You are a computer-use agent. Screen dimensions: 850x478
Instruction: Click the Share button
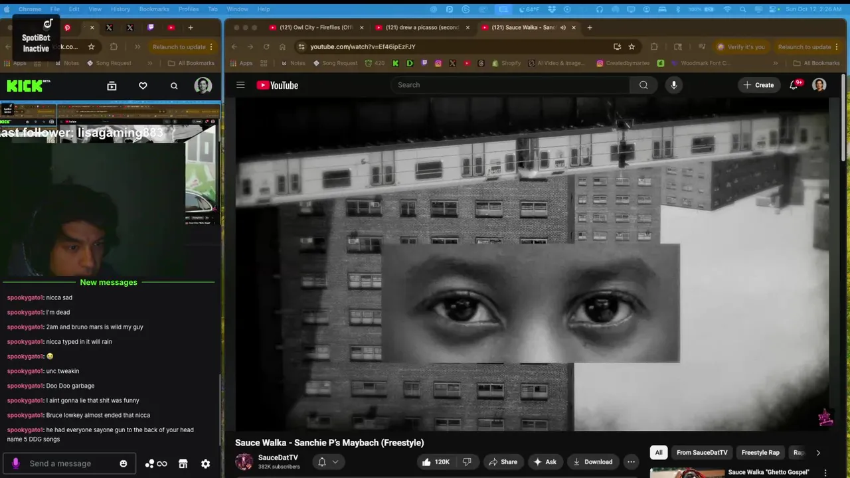click(x=503, y=462)
